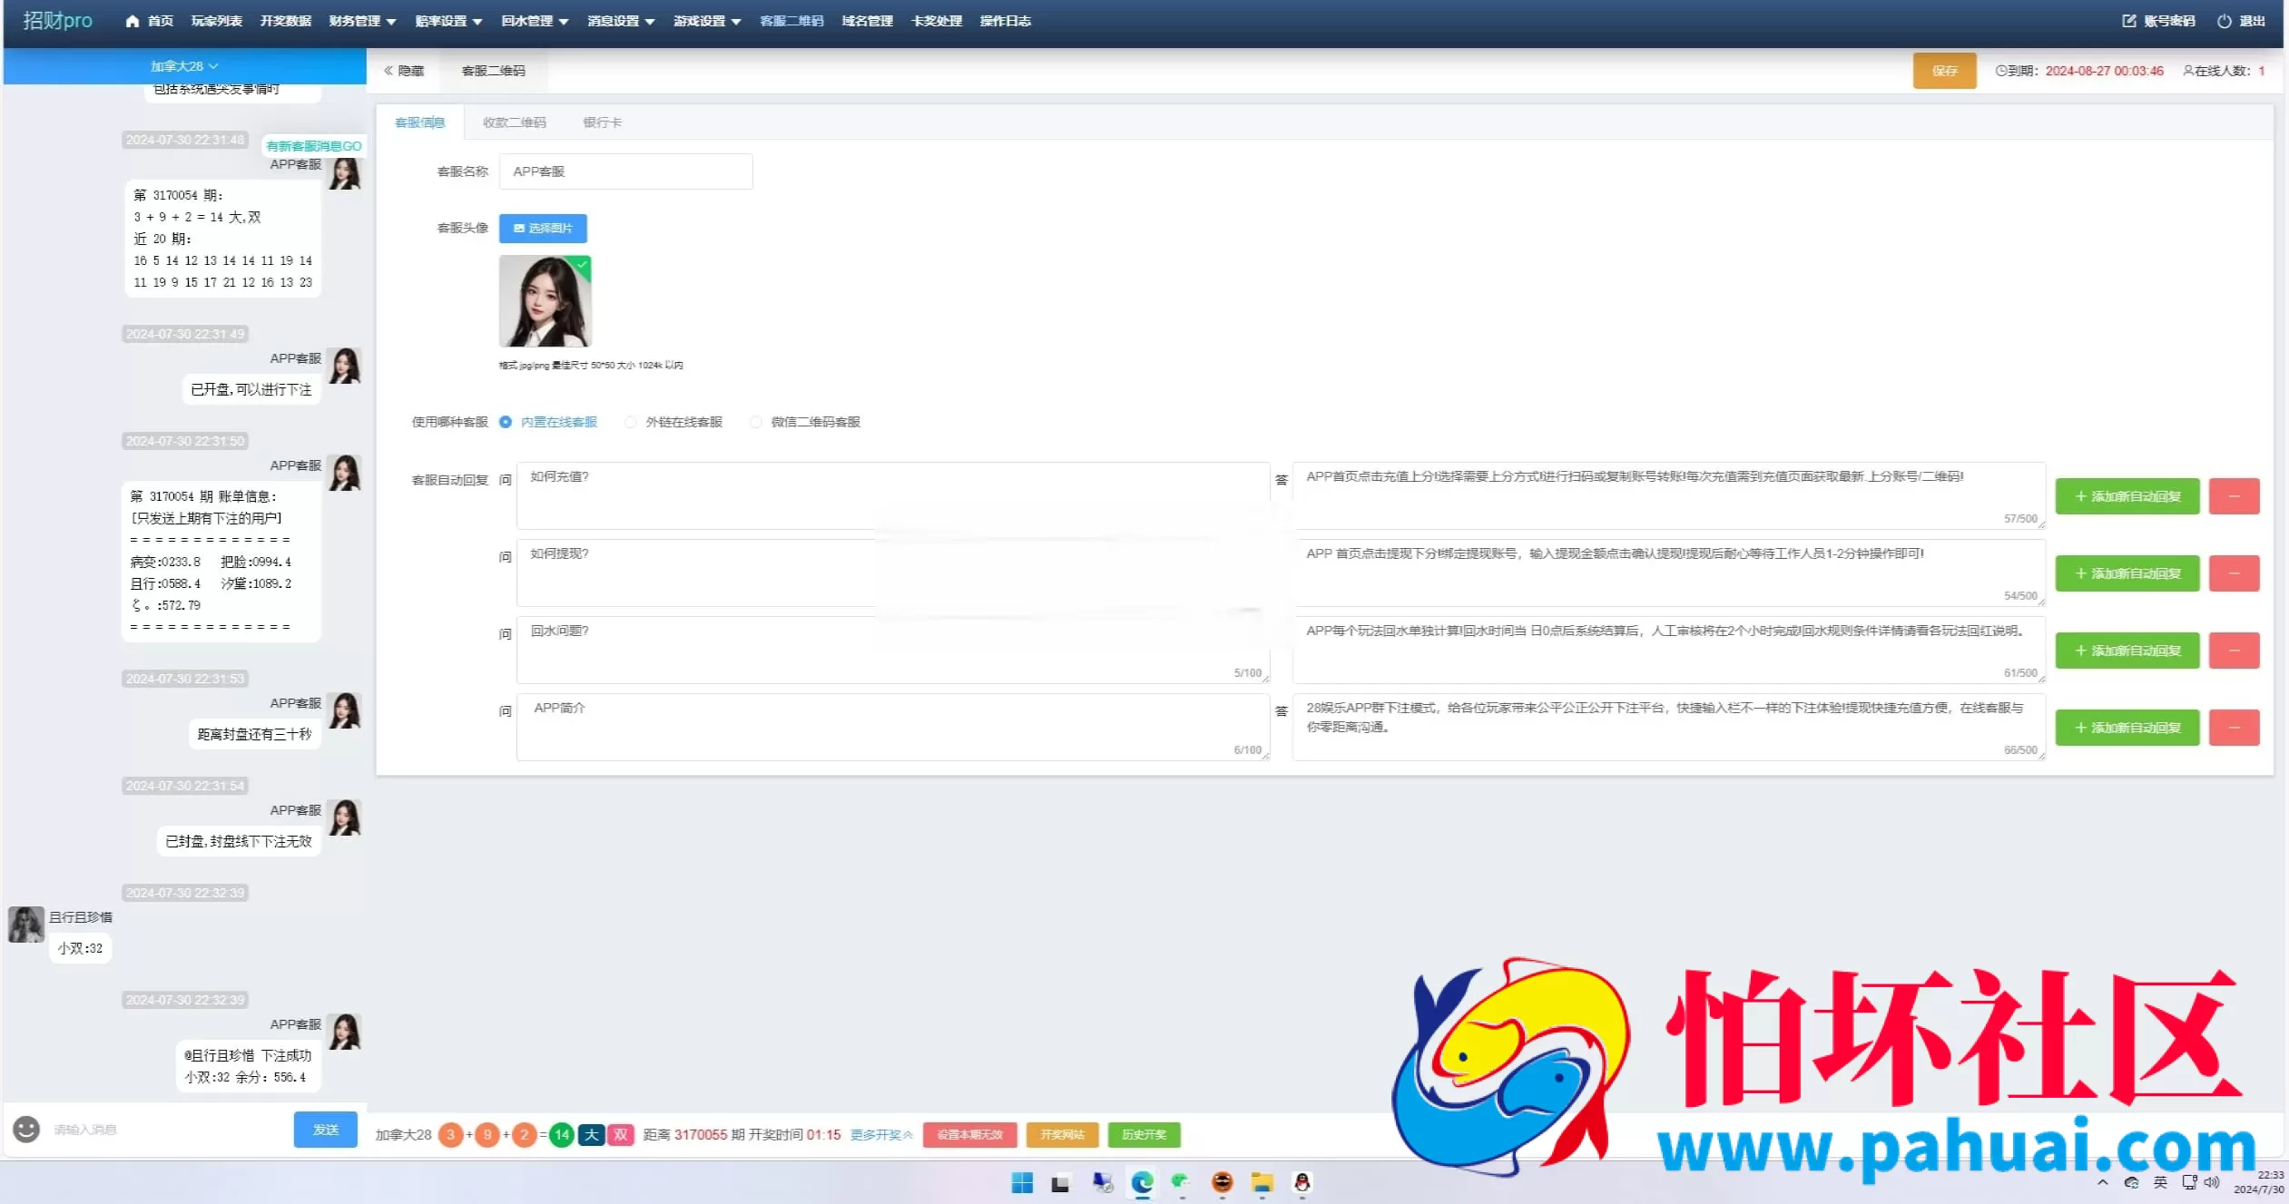Go to 首页 home in the top navigation
The image size is (2289, 1204).
pos(149,21)
